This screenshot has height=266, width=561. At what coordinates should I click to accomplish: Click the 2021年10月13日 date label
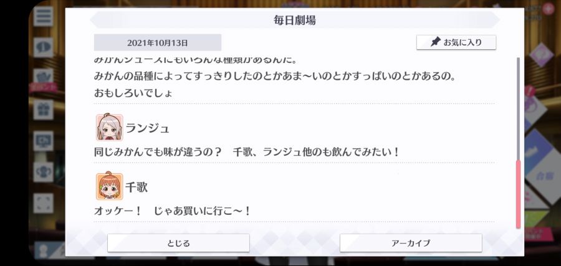(158, 43)
